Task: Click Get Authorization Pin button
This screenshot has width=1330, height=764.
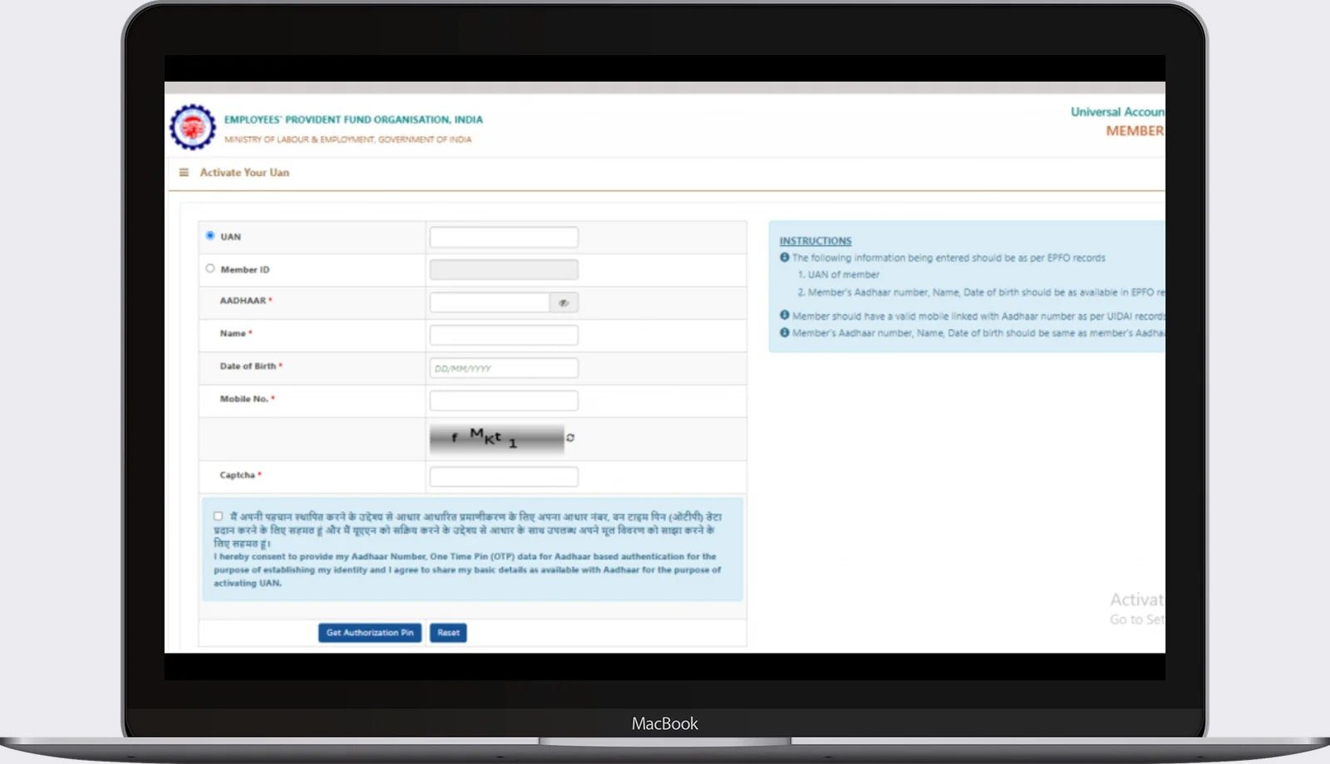Action: tap(370, 633)
